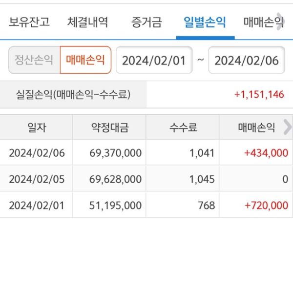This screenshot has width=293, height=293.
Task: Open the end date 2024/02/06 picker
Action: coord(247,60)
